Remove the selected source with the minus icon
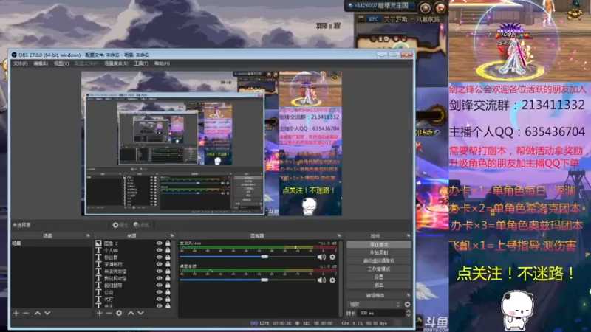This screenshot has height=332, width=591. [109, 313]
